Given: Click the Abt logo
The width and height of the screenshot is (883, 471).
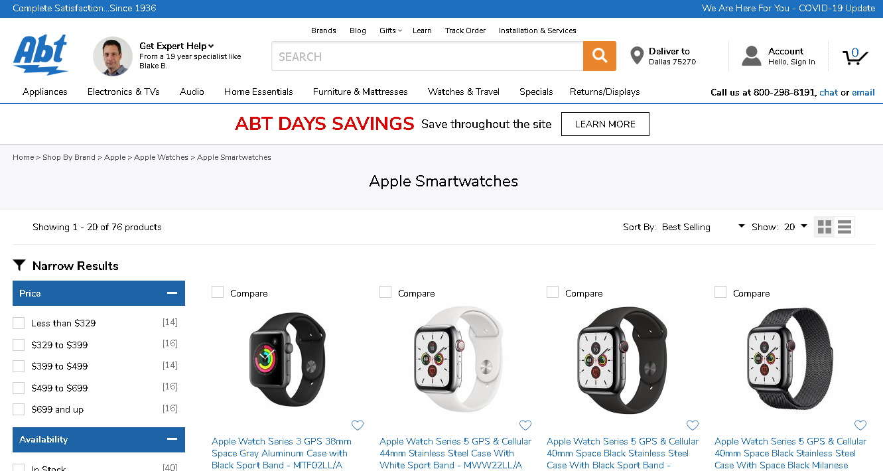Looking at the screenshot, I should 40,55.
